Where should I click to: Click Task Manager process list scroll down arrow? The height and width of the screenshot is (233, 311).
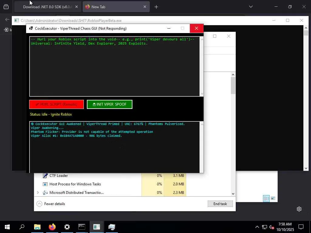[233, 194]
